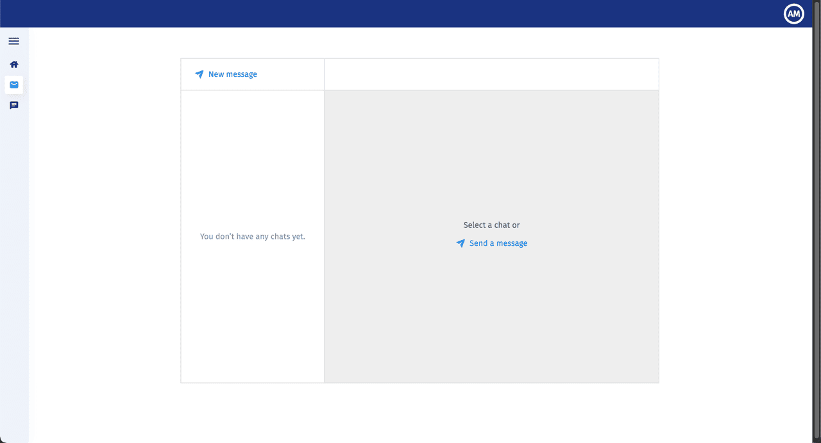The image size is (821, 443).
Task: Start composing with the "New message" link
Action: [x=233, y=74]
